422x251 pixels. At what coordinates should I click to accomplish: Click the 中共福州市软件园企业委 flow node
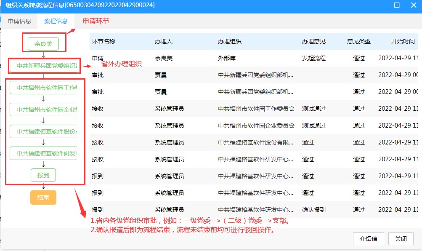click(44, 109)
